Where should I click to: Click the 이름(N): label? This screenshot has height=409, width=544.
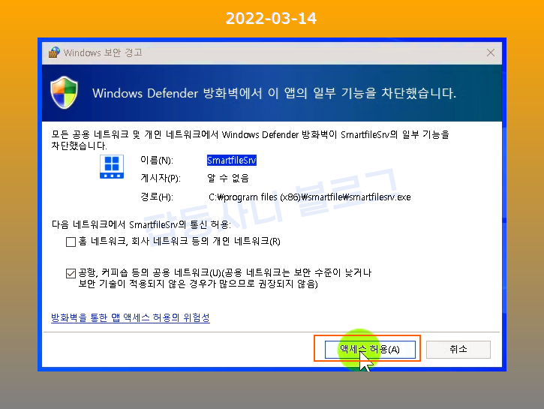click(157, 161)
